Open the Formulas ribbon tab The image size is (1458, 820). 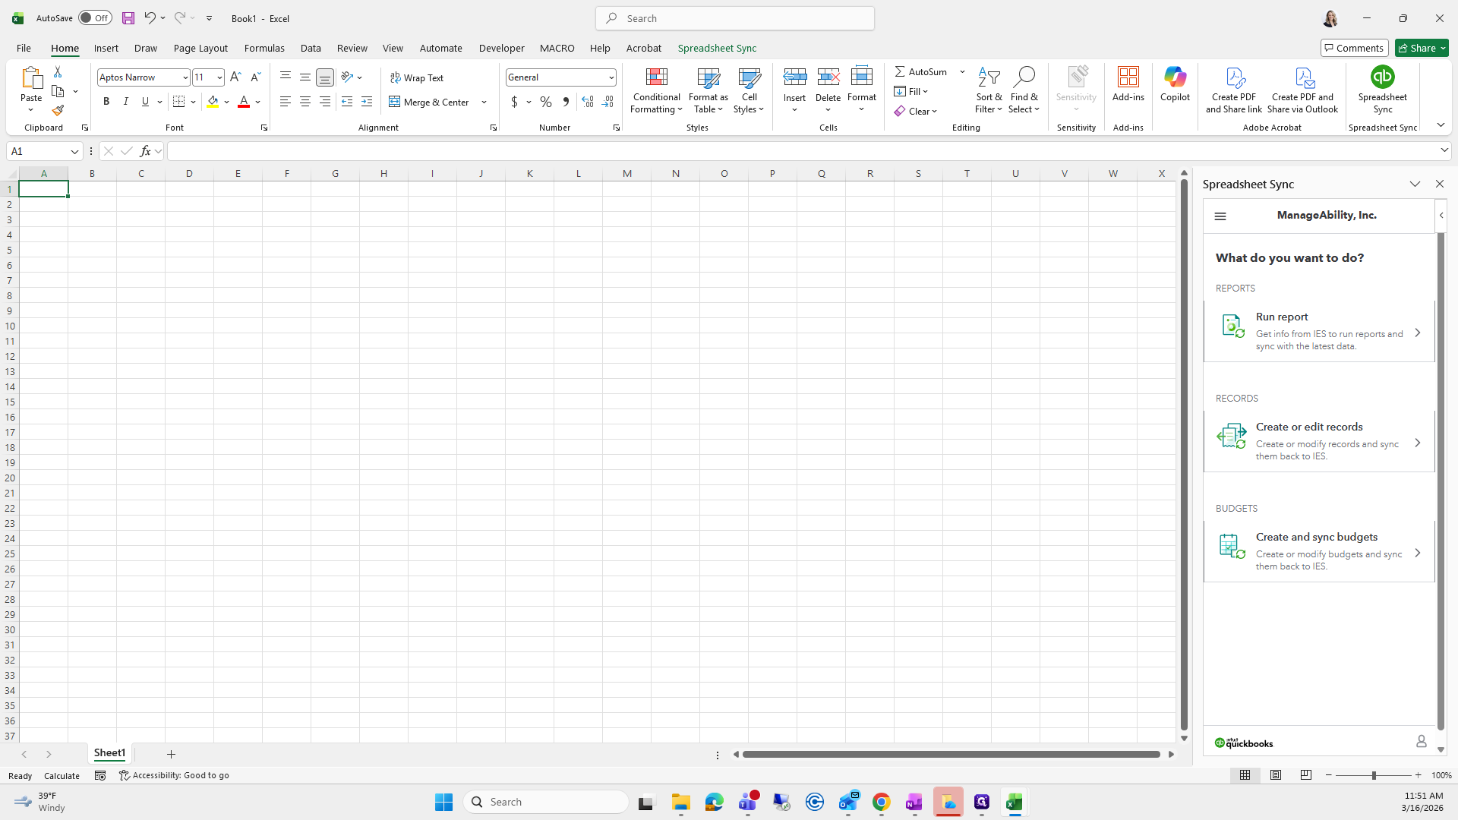[264, 48]
